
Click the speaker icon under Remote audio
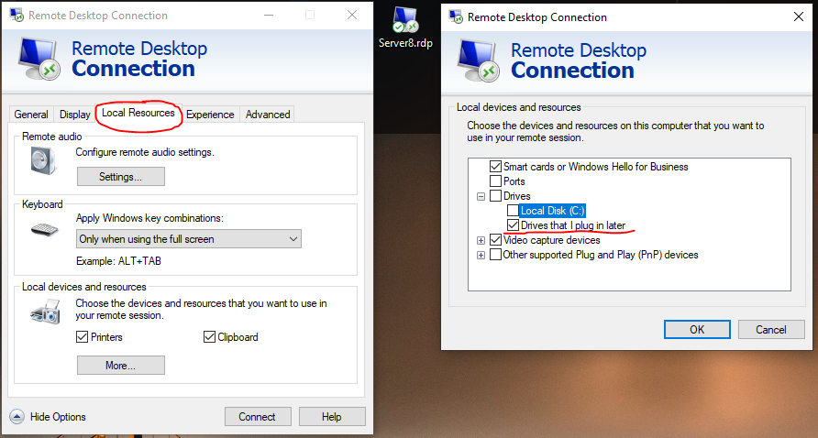42,160
